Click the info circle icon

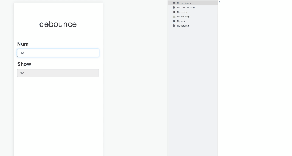click(x=174, y=21)
